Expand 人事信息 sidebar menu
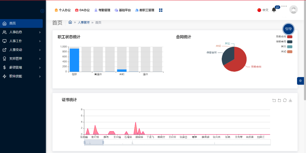This screenshot has width=306, height=153. coord(21,32)
